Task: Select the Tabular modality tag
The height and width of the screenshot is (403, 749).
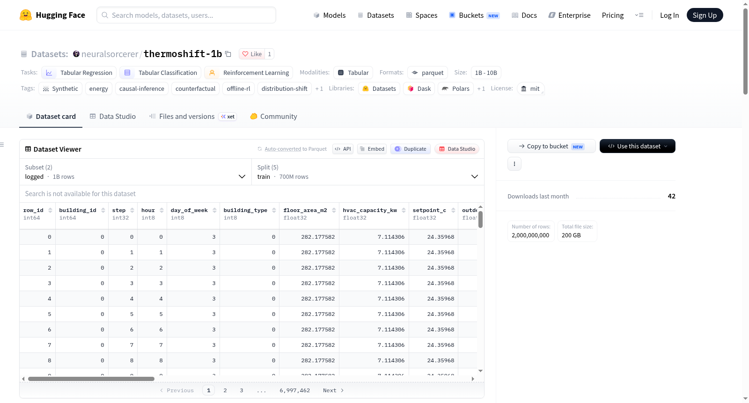Action: [353, 73]
